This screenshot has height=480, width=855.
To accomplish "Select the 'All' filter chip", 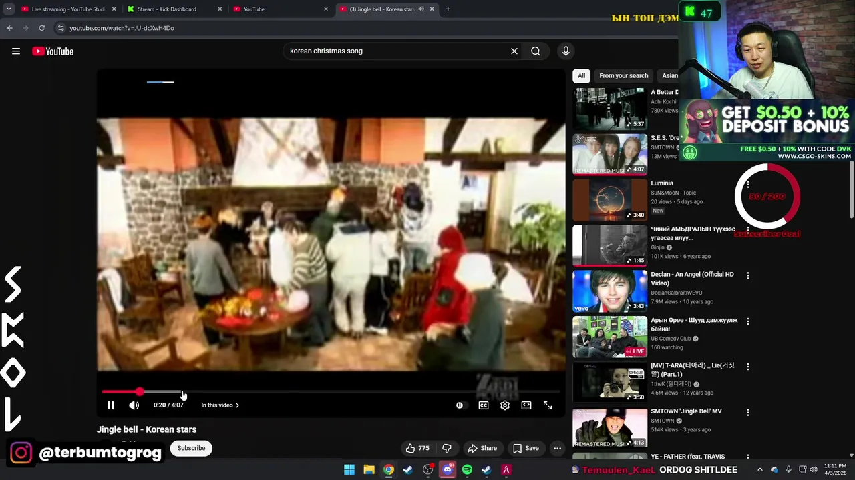I will click(x=581, y=75).
